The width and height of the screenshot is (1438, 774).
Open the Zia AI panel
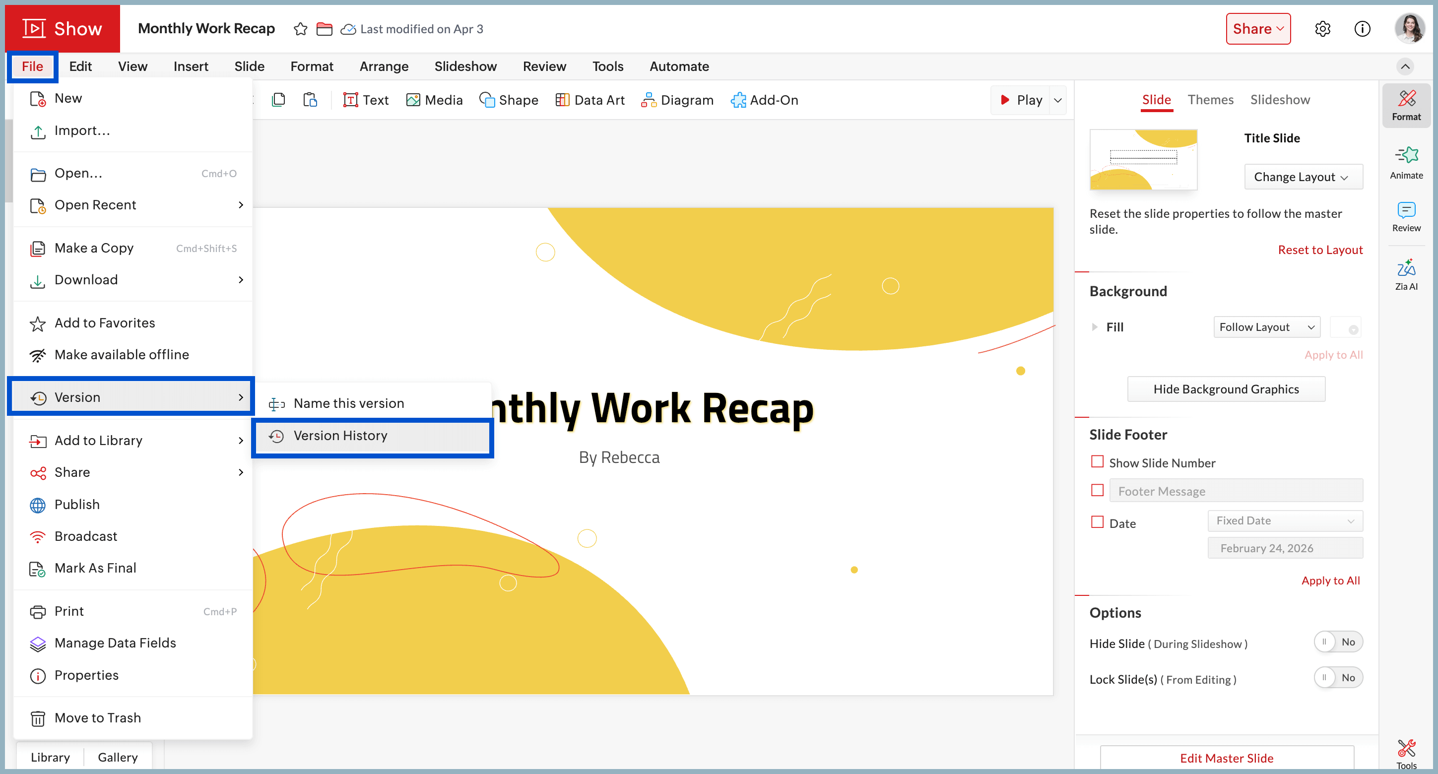tap(1406, 274)
